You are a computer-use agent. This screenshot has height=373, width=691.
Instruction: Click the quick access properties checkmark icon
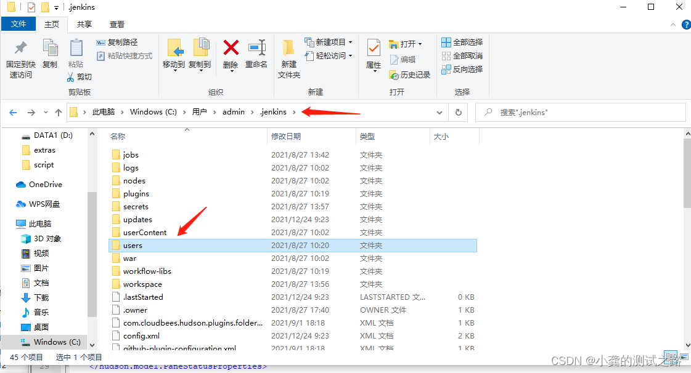click(x=31, y=7)
